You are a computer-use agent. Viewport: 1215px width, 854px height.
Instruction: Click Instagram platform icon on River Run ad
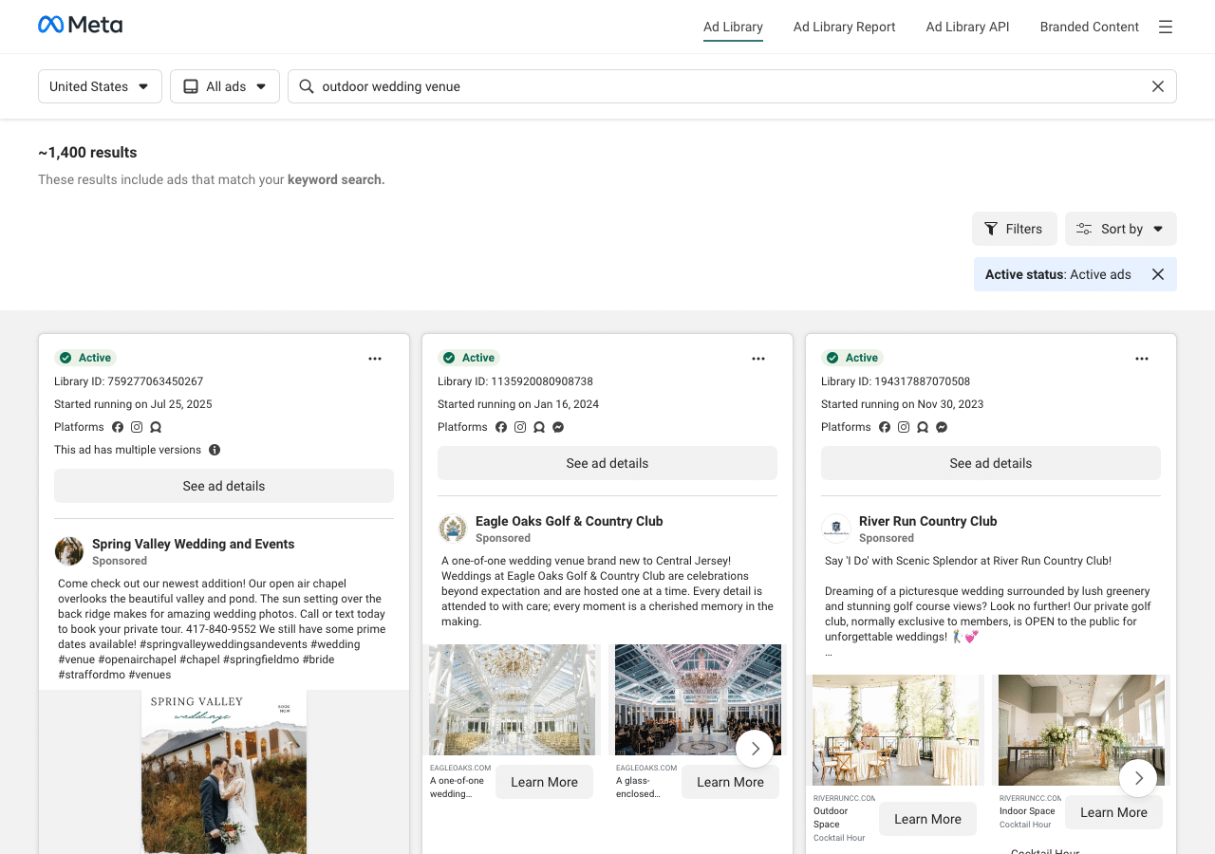(x=904, y=427)
